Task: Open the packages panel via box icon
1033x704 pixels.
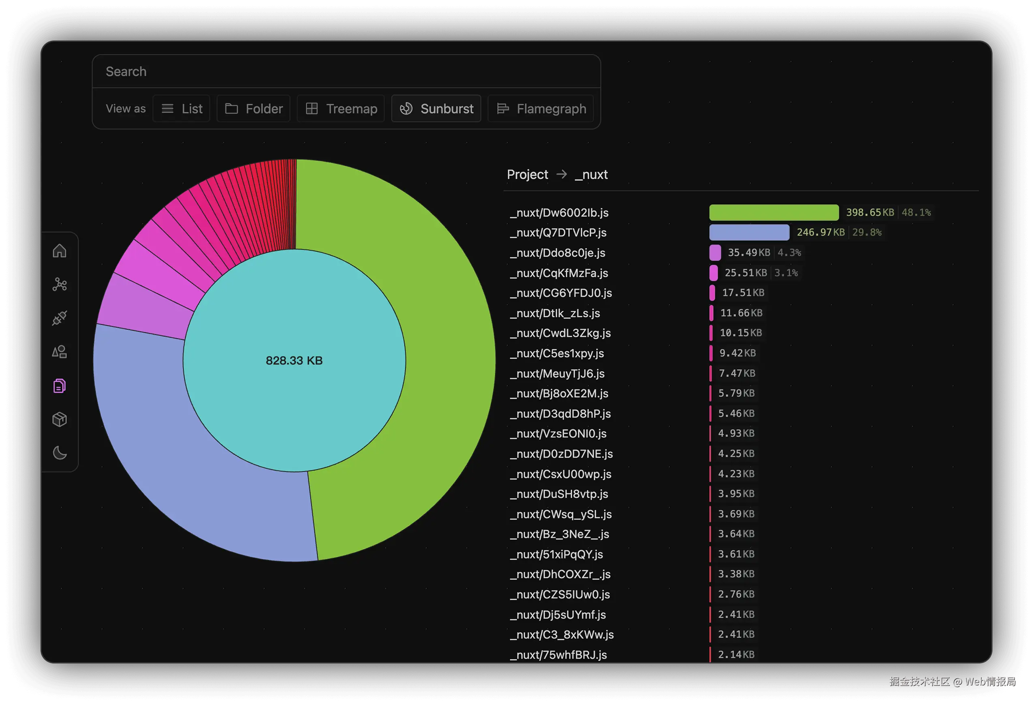Action: tap(60, 419)
